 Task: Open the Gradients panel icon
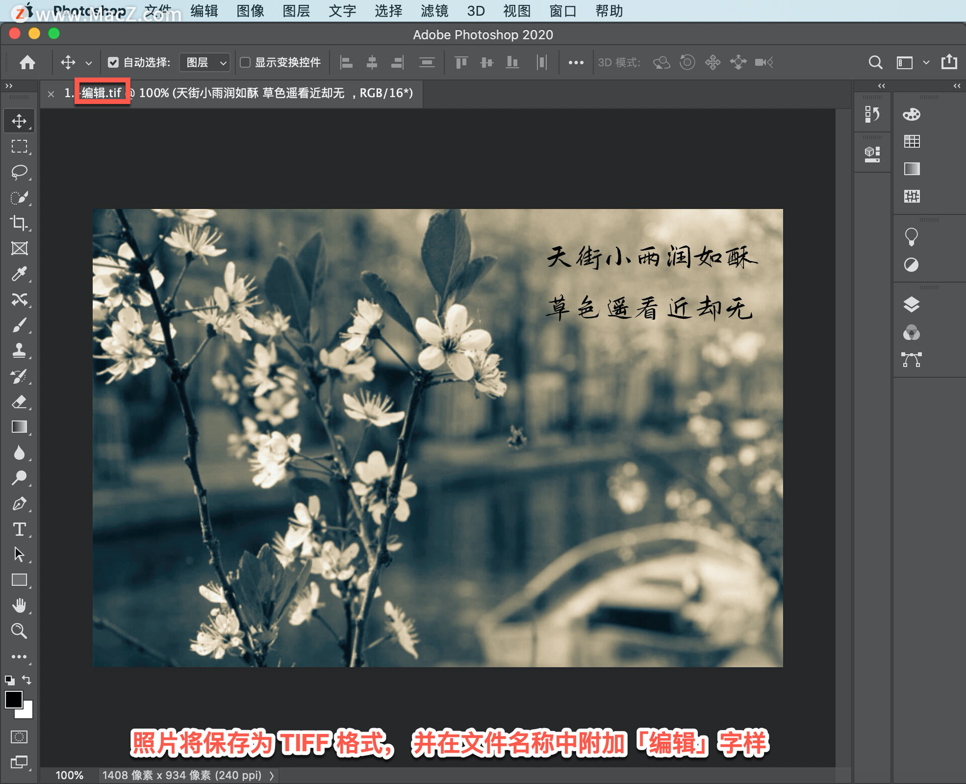[911, 169]
